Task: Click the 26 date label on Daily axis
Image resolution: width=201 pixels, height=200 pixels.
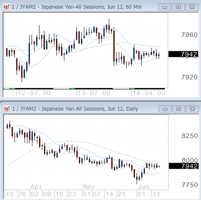Action: [x=22, y=194]
